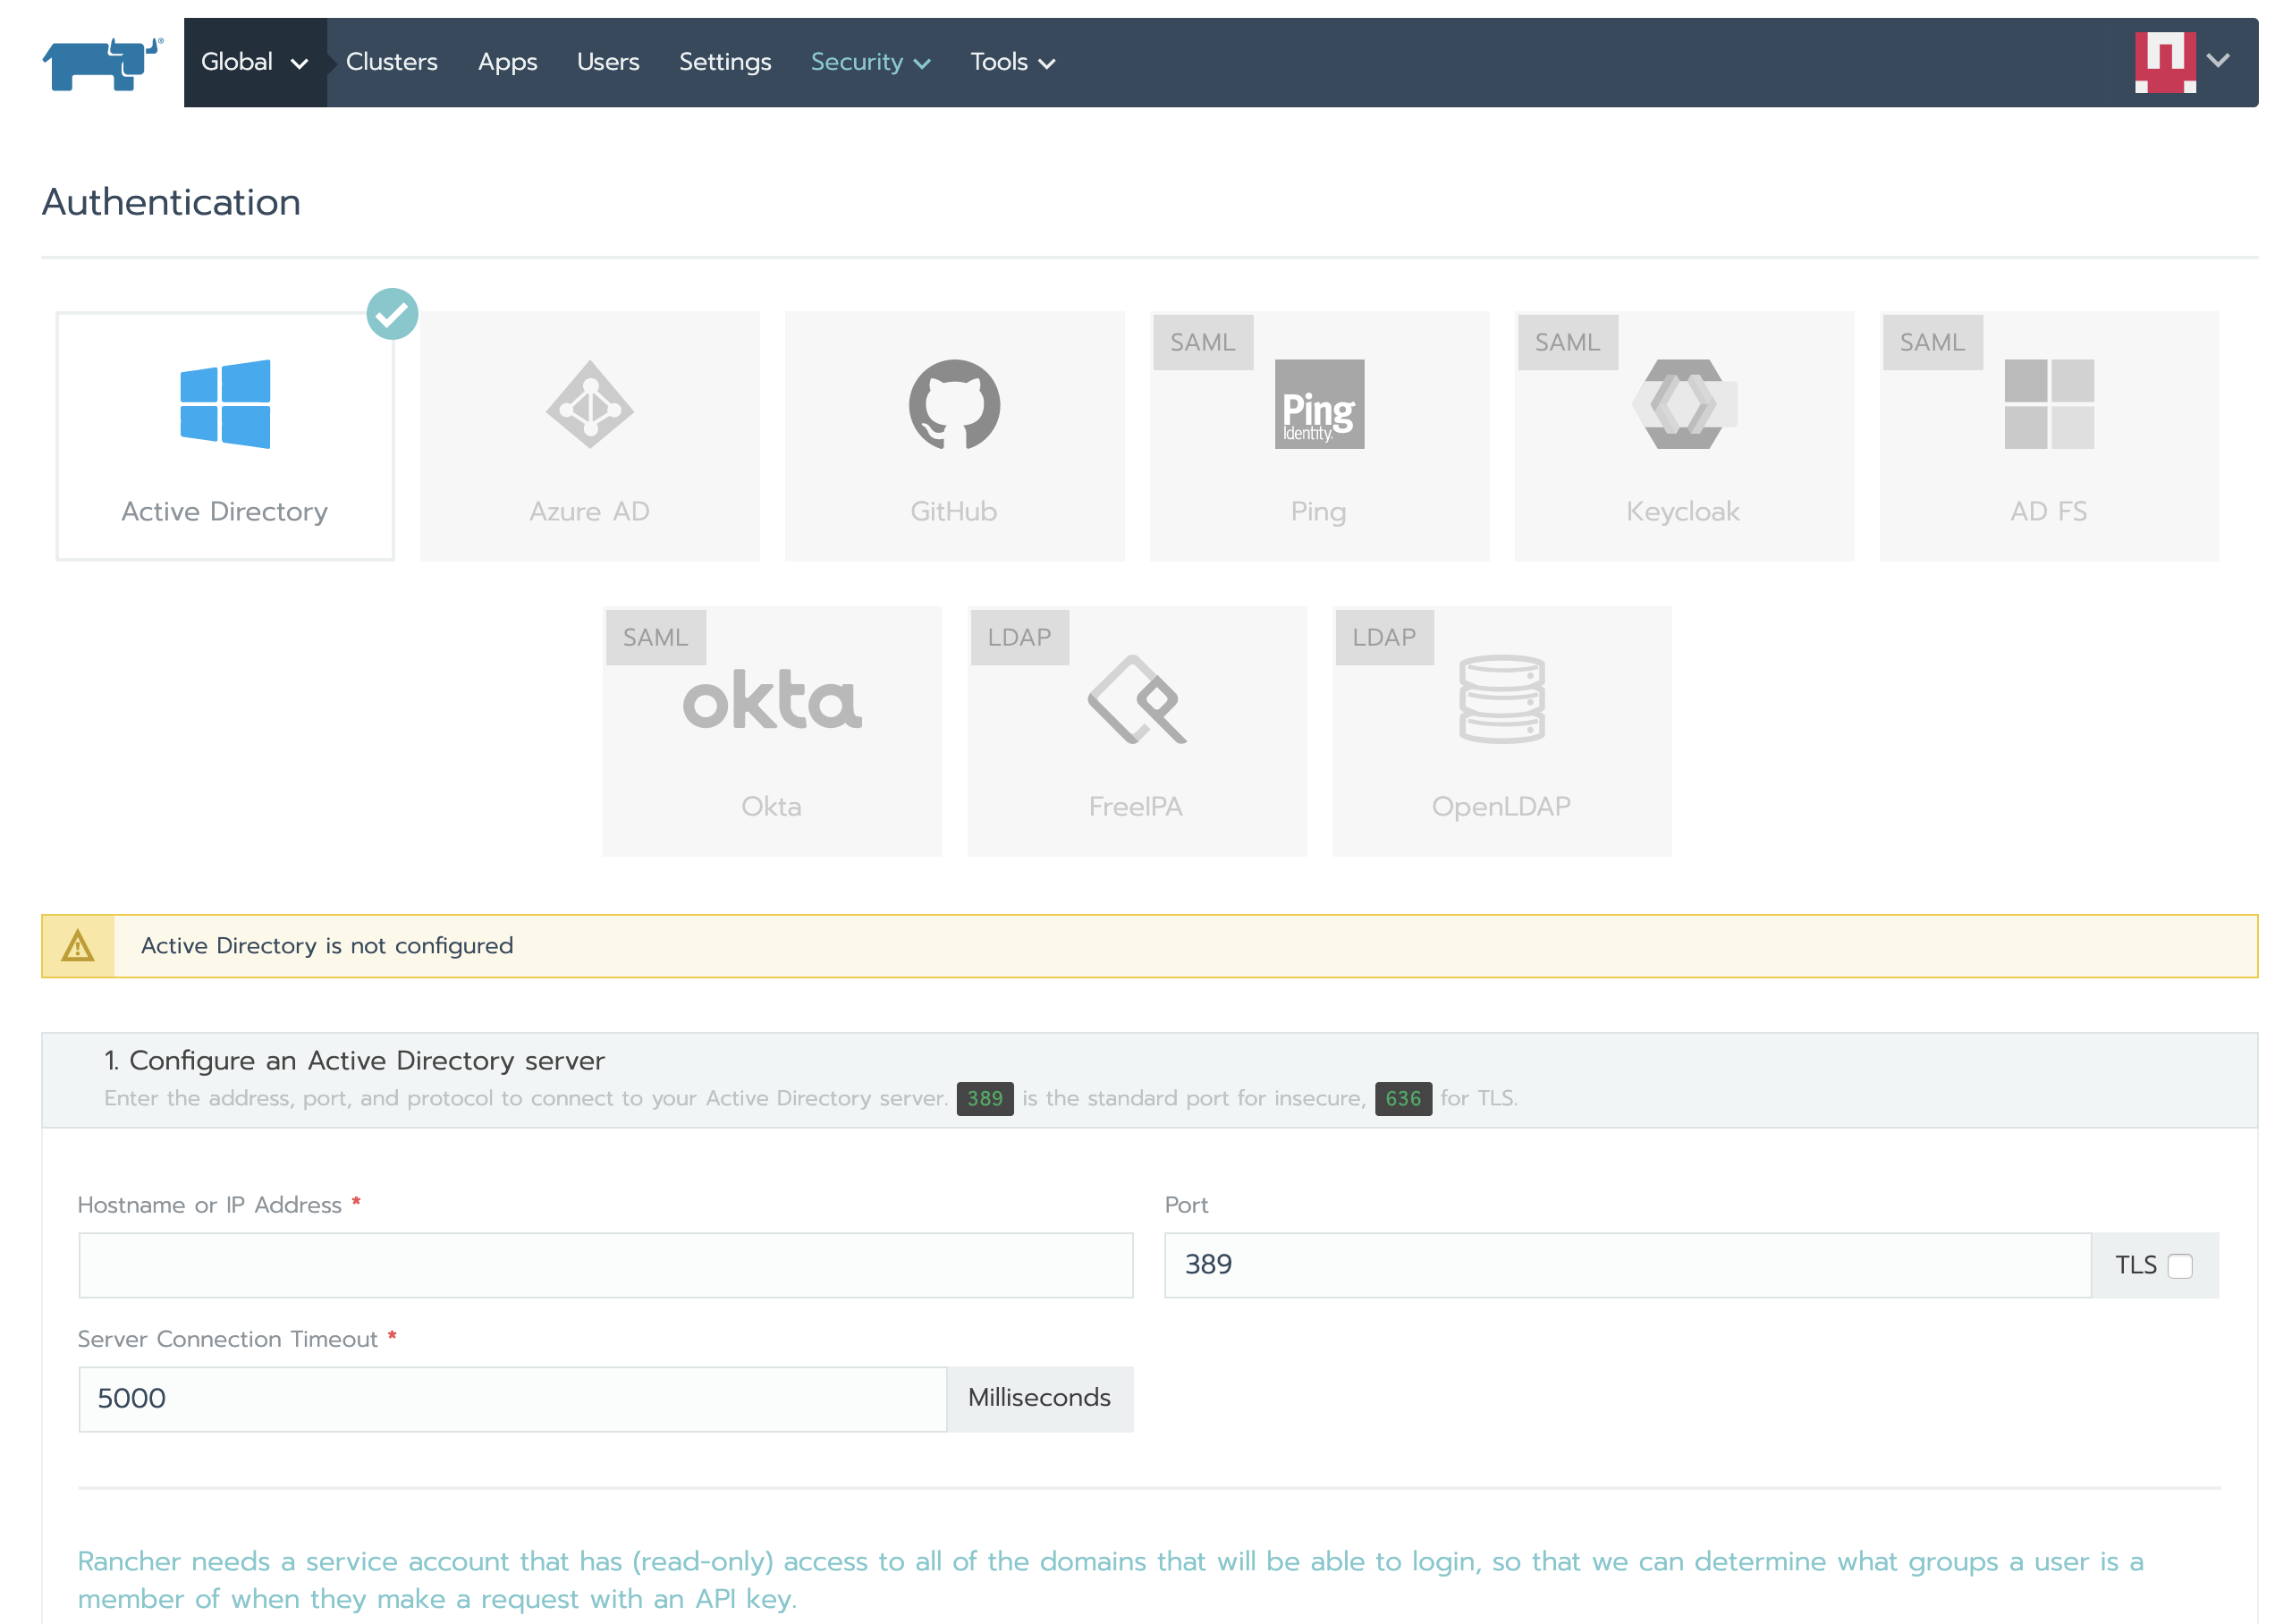Viewport: 2275px width, 1624px height.
Task: Select the GitHub octocat provider
Action: coord(953,404)
